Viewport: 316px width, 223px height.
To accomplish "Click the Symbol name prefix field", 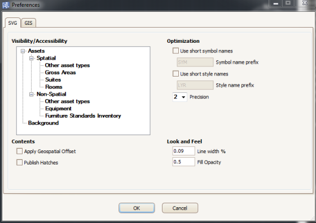I will tap(195, 62).
